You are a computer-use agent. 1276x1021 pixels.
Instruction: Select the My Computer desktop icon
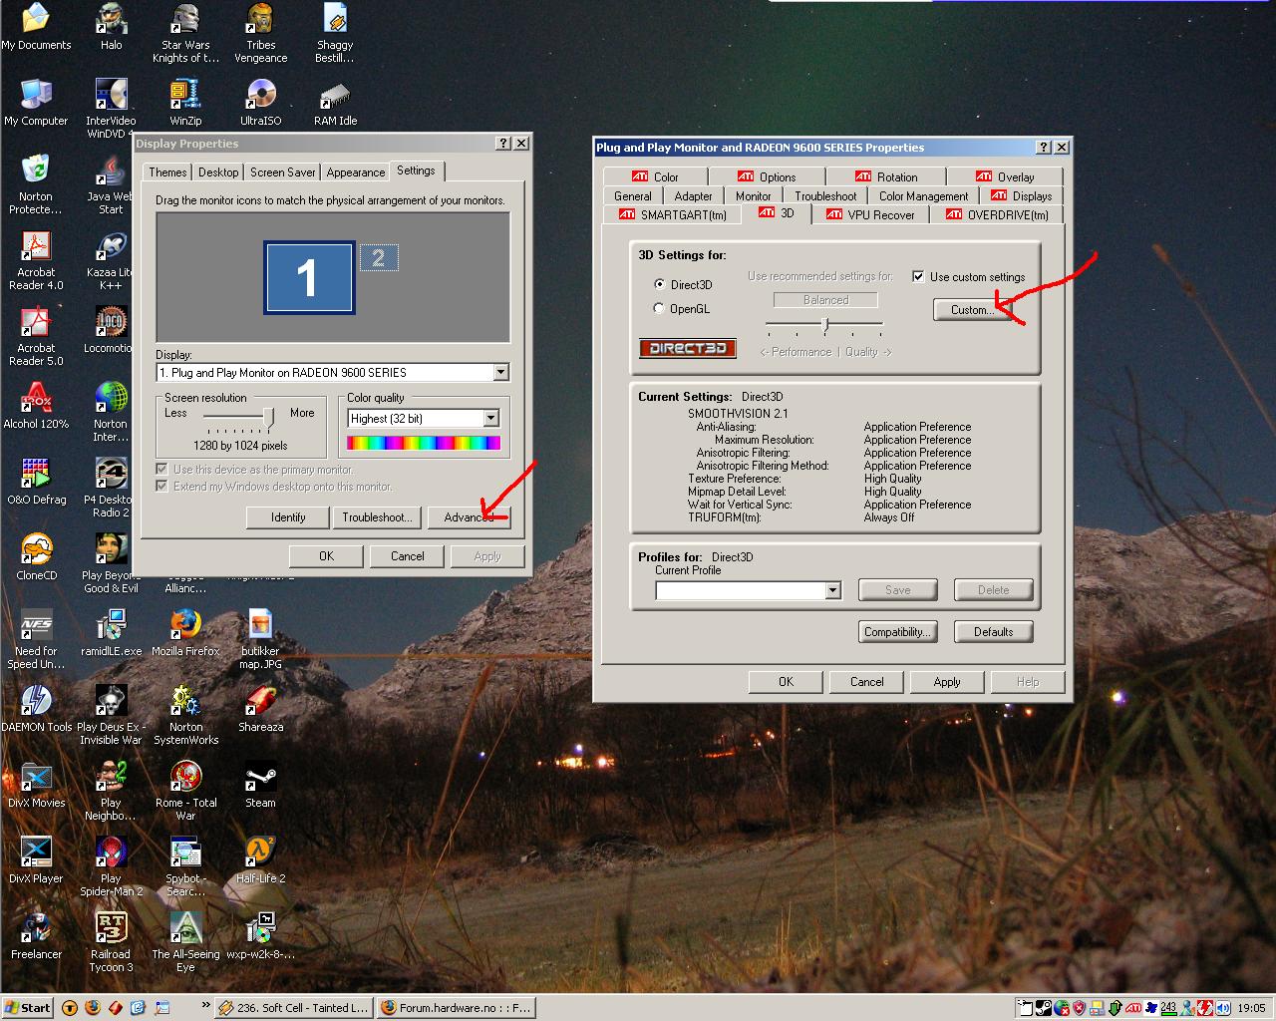coord(36,103)
